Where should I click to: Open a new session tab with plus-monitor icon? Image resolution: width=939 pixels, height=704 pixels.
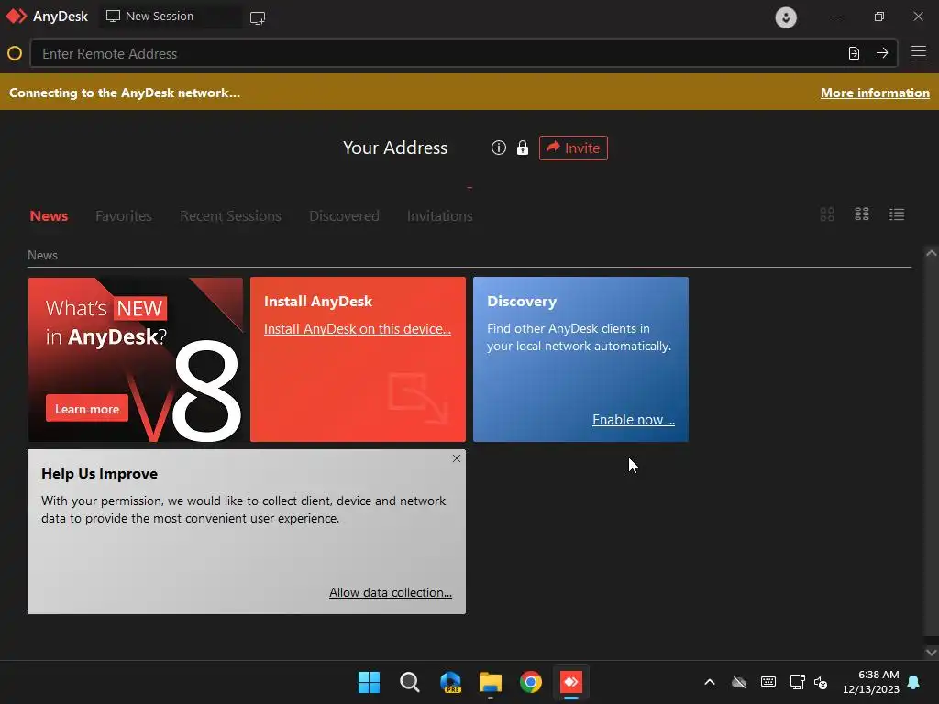tap(258, 17)
